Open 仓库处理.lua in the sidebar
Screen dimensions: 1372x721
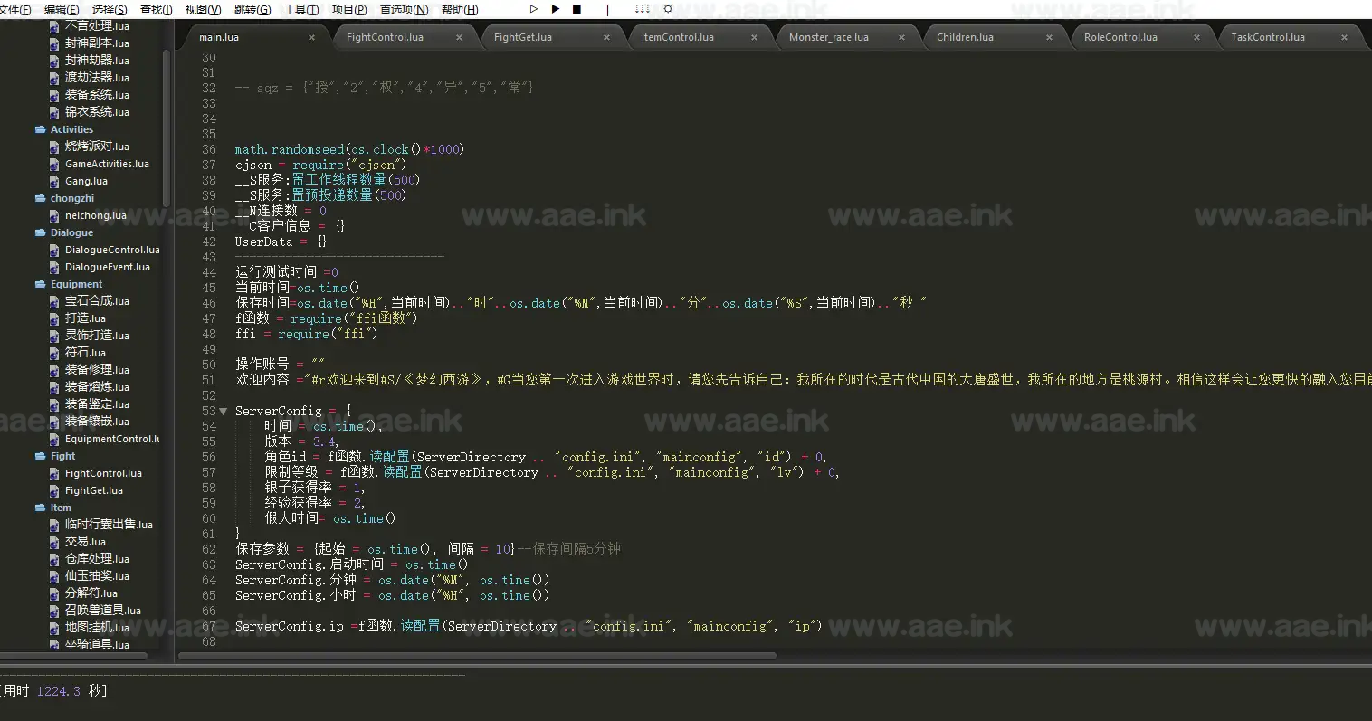[97, 559]
